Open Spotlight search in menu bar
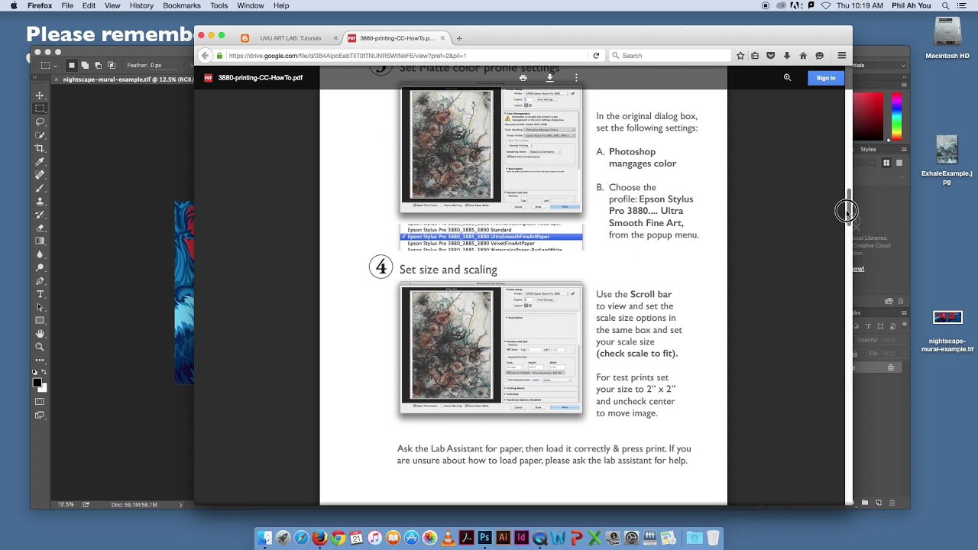The image size is (978, 550). click(x=946, y=5)
